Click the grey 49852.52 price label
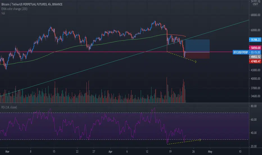Viewport: 262px width, 155px height. [x=255, y=57]
